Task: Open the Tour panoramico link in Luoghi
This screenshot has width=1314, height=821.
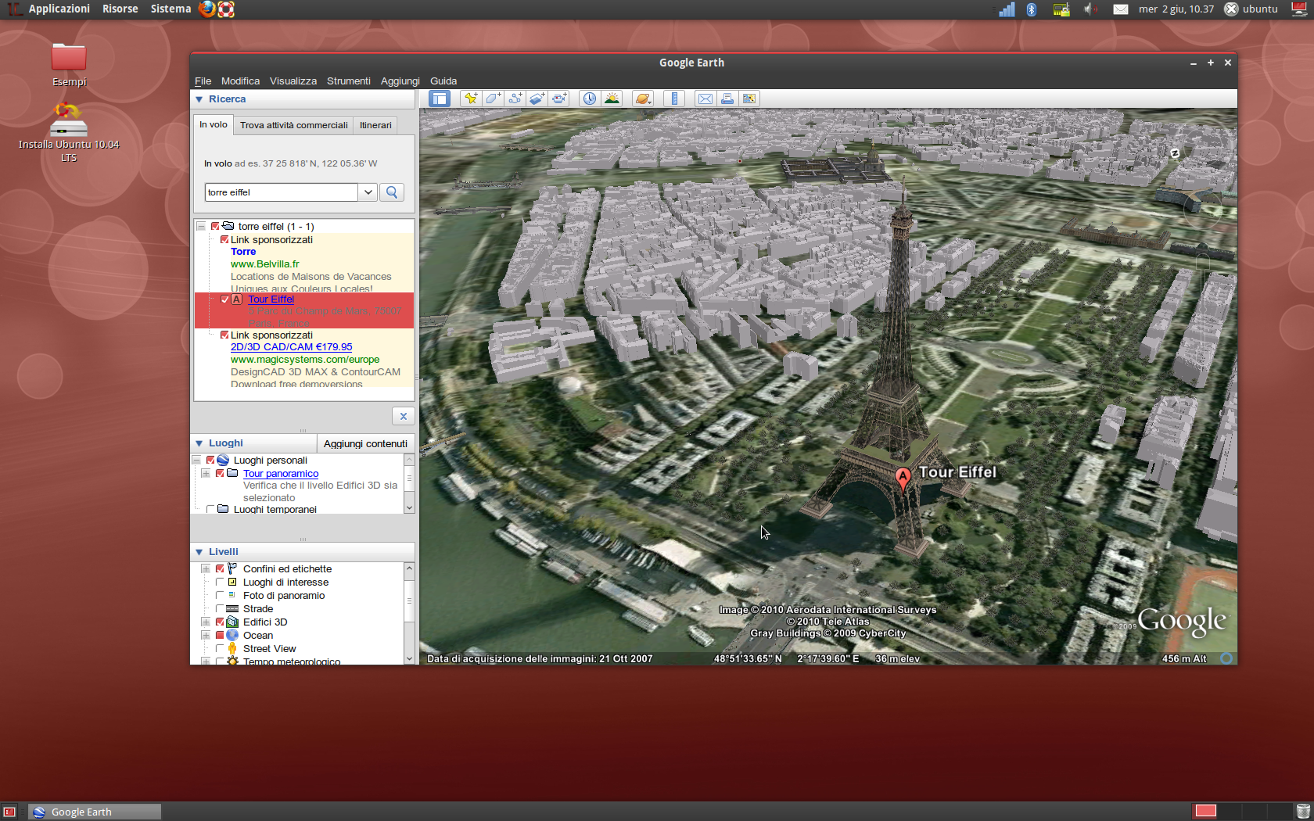Action: (281, 473)
